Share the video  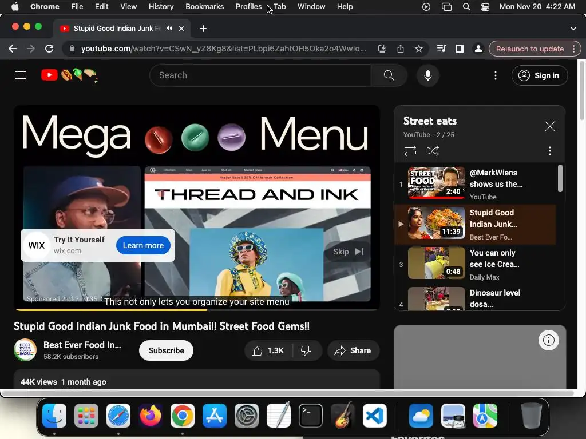pyautogui.click(x=353, y=350)
